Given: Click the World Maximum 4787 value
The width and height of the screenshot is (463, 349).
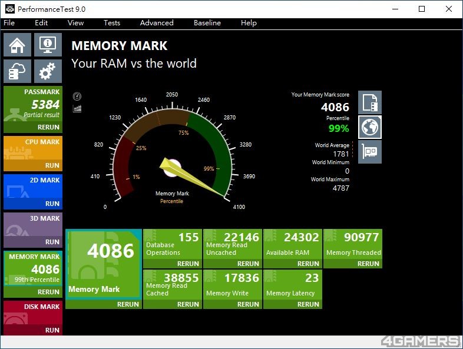Looking at the screenshot, I should pos(340,188).
